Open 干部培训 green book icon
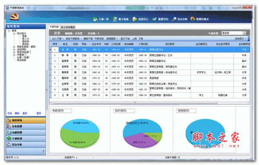 9,138
